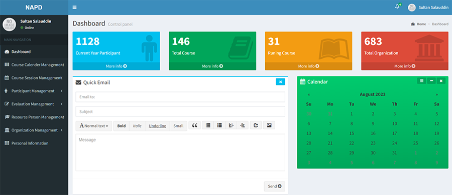Click the Home breadcrumb link

click(418, 24)
